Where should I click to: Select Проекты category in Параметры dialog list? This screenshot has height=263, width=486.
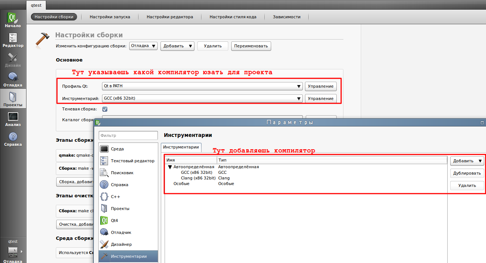click(128, 209)
